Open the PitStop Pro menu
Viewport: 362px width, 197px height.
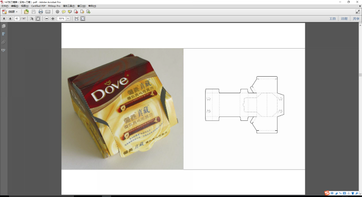coord(54,6)
